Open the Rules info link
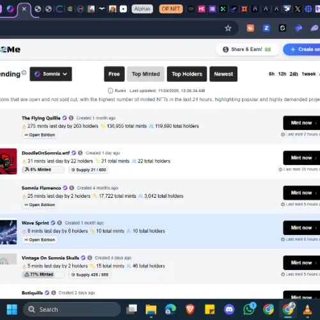 (117, 91)
